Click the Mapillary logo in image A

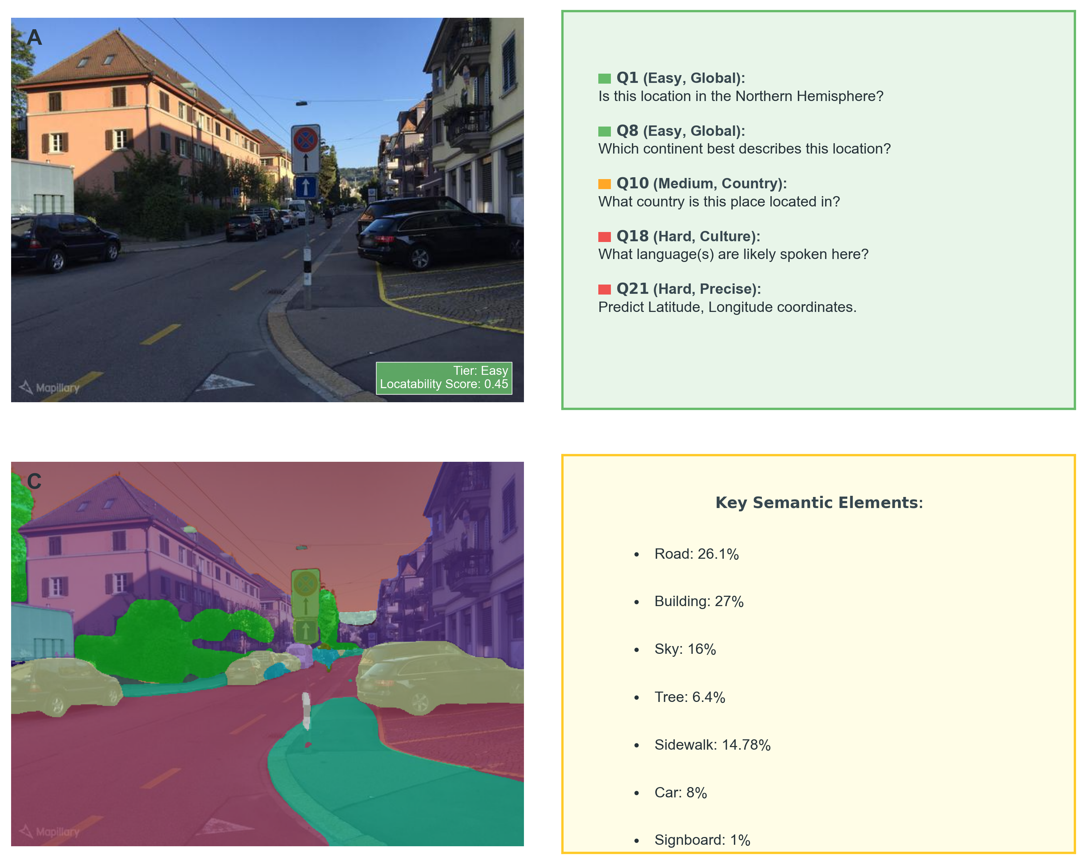(49, 387)
